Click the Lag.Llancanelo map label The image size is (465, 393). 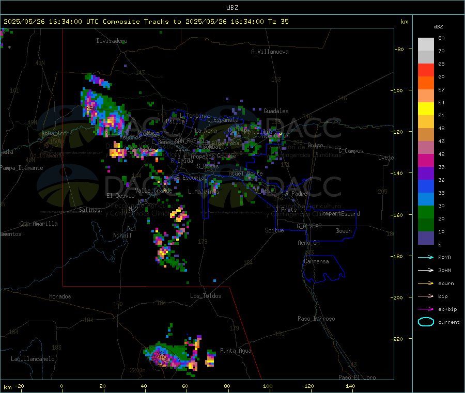(x=33, y=359)
